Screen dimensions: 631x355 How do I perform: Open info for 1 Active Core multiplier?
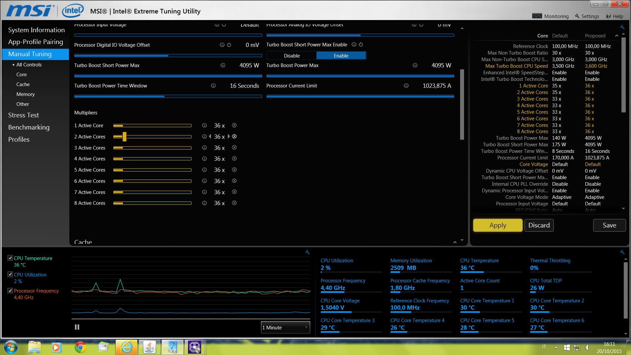tap(204, 126)
